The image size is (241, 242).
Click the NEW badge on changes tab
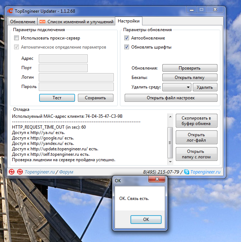click(x=42, y=22)
